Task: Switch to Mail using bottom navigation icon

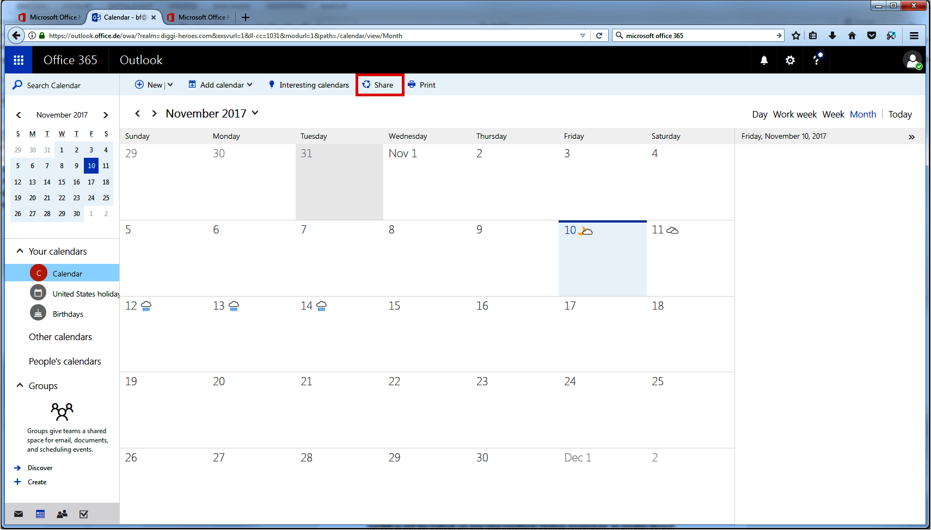Action: coord(18,514)
